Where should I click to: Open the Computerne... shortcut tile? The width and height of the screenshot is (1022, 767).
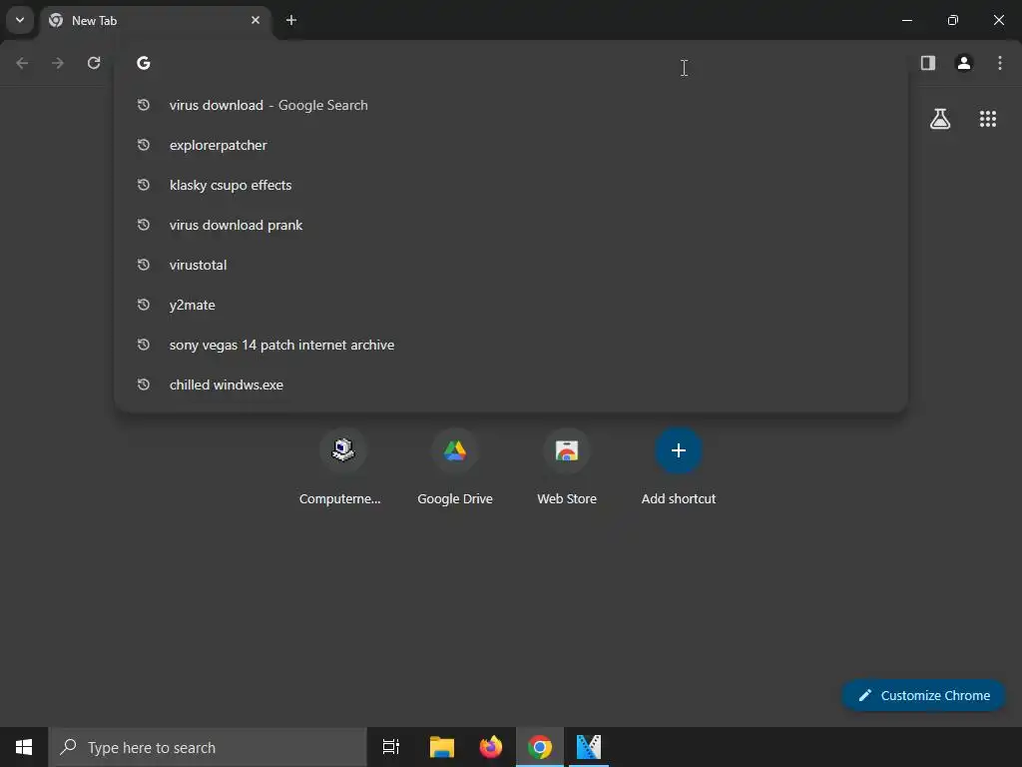tap(343, 467)
